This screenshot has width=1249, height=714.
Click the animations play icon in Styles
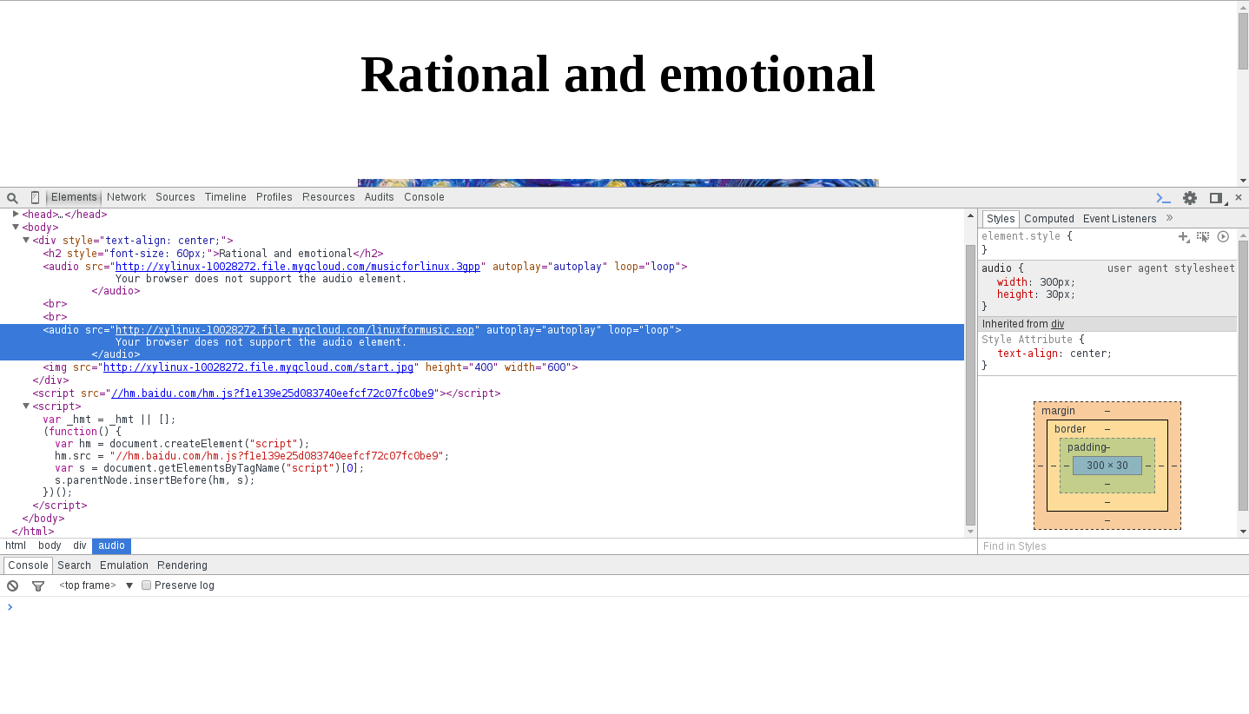coord(1223,236)
